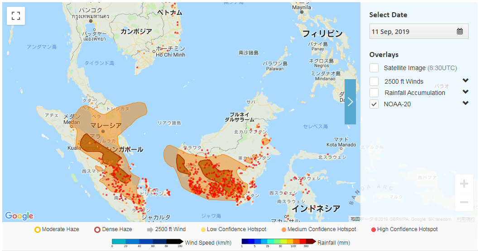Click the 2500 ft Winds label
The image size is (480, 251).
pos(404,81)
